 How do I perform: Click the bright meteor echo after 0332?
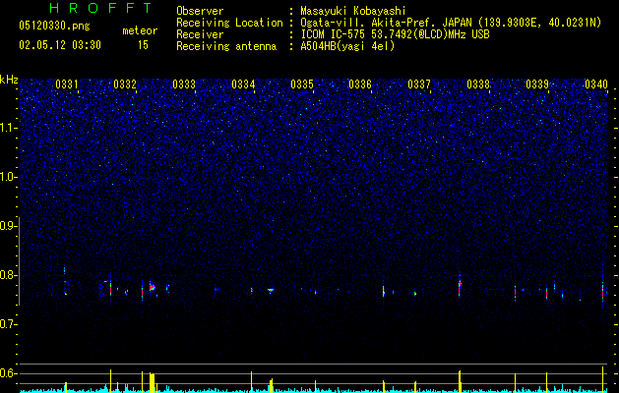[x=152, y=287]
